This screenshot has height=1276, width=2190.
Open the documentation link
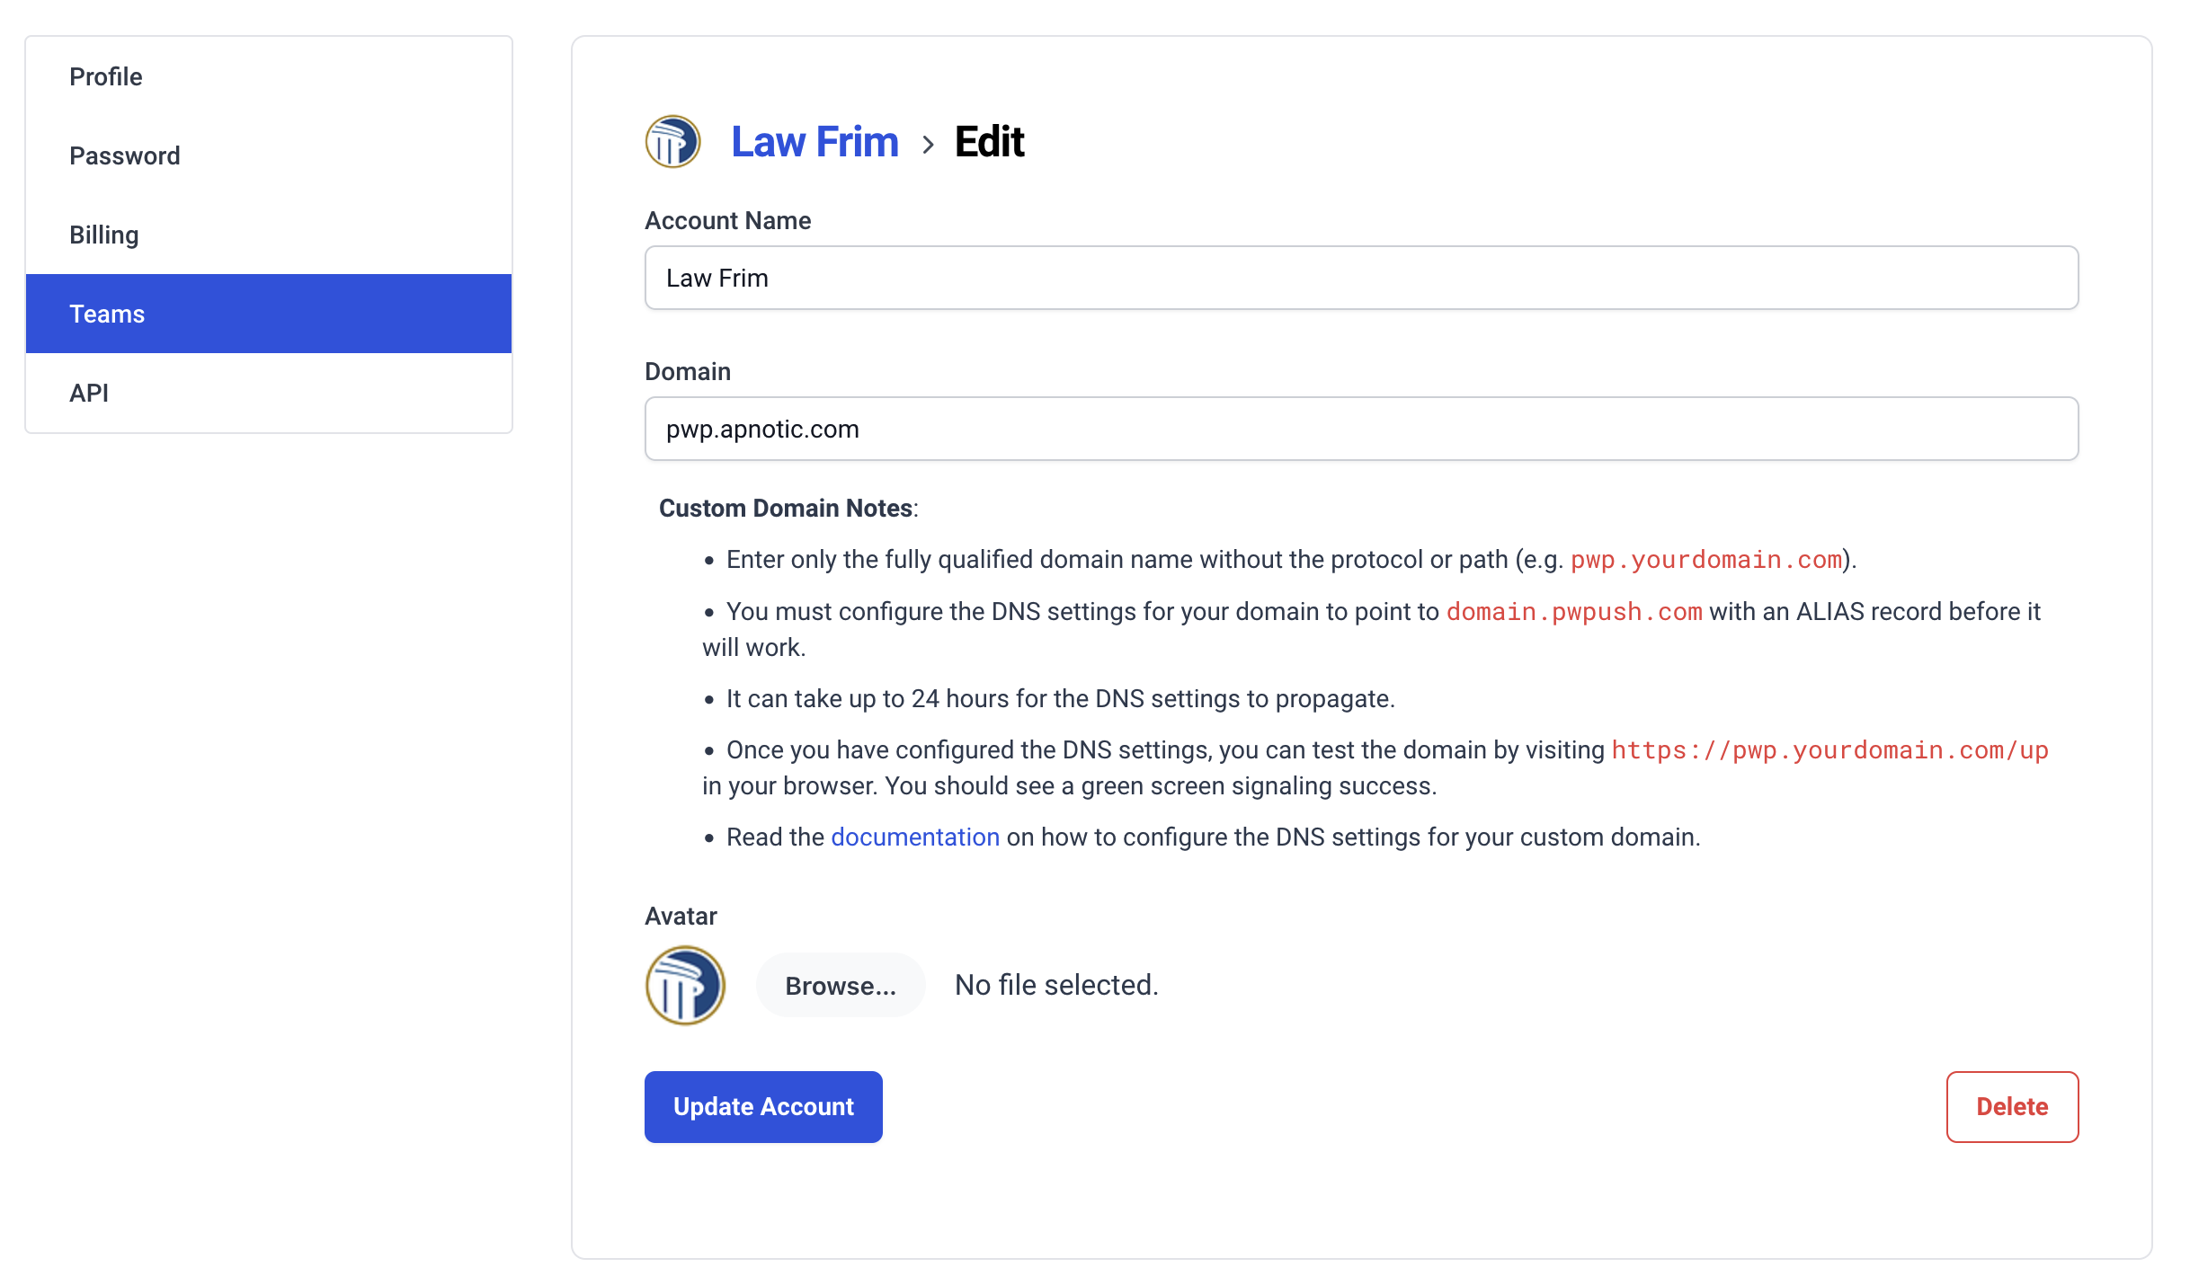(x=915, y=837)
